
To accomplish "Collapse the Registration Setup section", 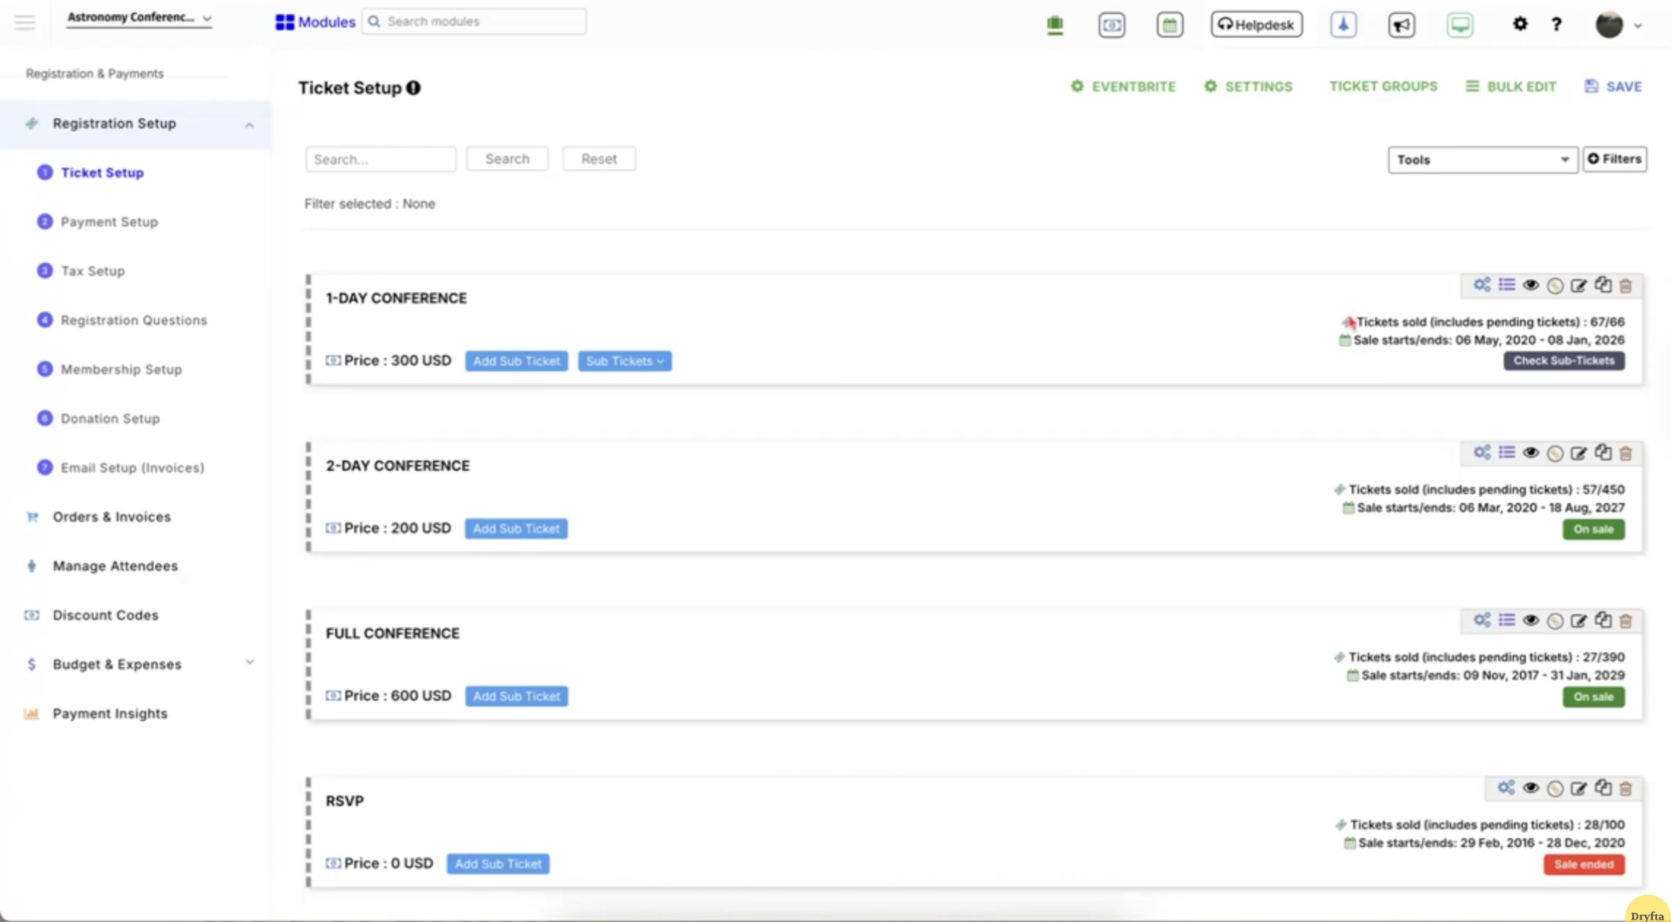I will tap(249, 124).
